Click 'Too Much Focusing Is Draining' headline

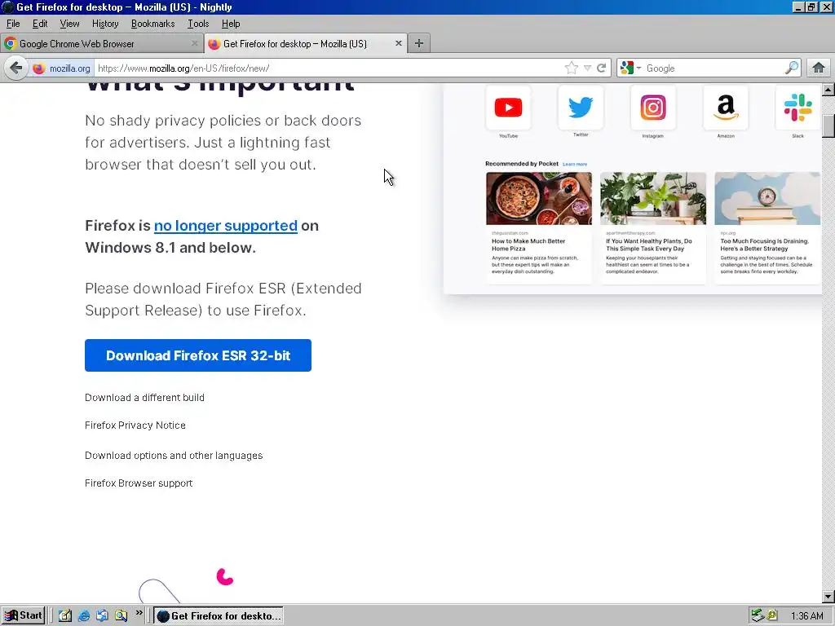coord(765,245)
